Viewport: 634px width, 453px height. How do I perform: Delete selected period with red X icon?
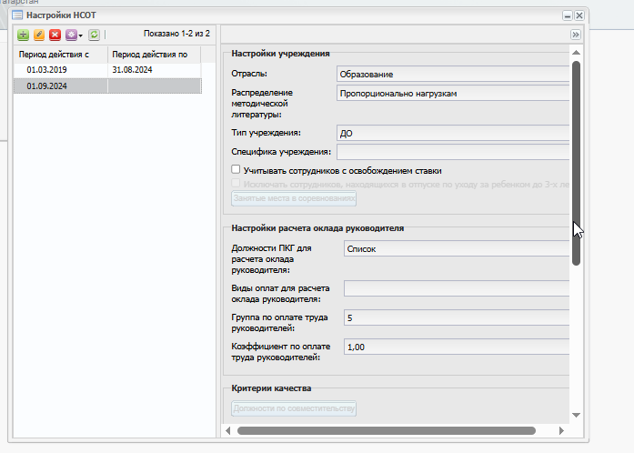55,35
